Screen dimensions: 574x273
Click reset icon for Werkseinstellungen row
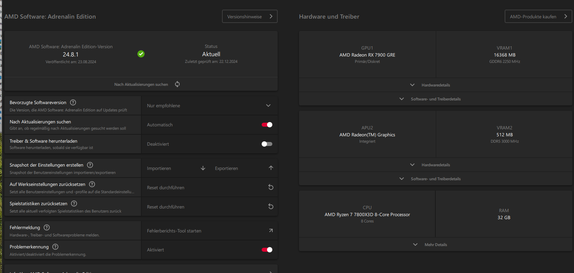point(271,187)
